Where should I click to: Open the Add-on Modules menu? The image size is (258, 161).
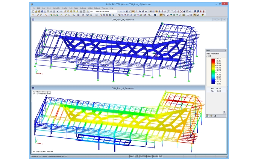(94, 8)
